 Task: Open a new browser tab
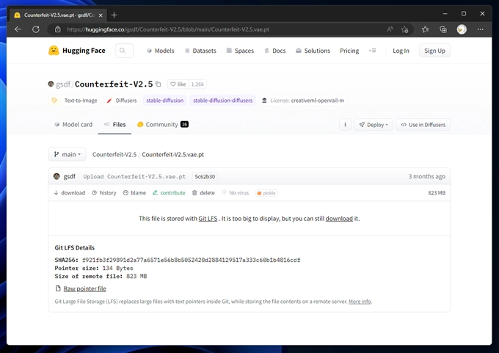(114, 15)
